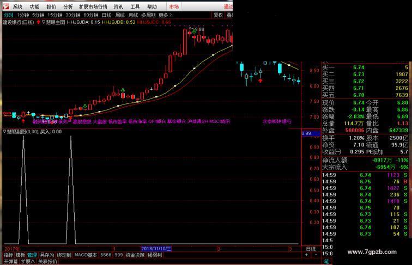This screenshot has width=412, height=265.
Task: Expand the 更多 periods dropdown
Action: [165, 15]
